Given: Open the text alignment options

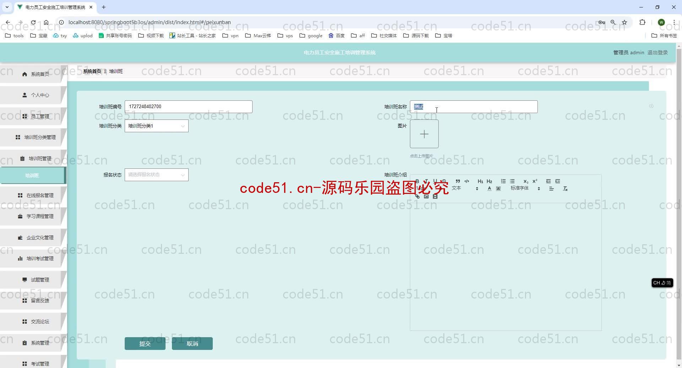Looking at the screenshot, I should pos(551,189).
